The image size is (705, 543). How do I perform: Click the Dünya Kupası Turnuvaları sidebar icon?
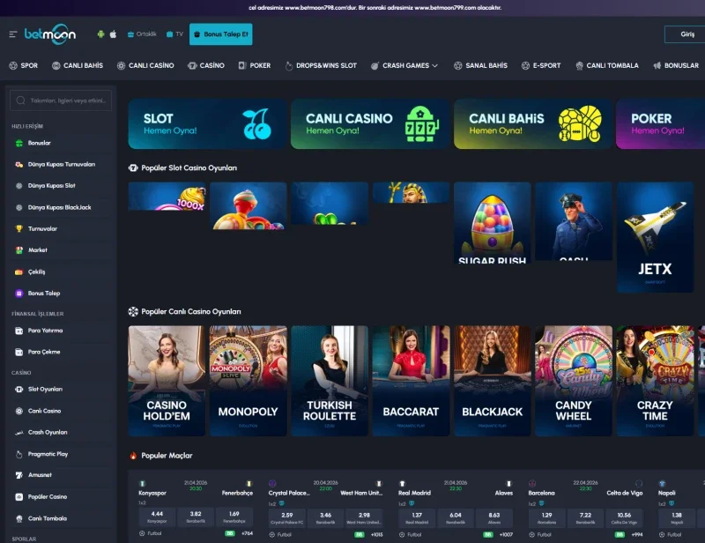19,165
